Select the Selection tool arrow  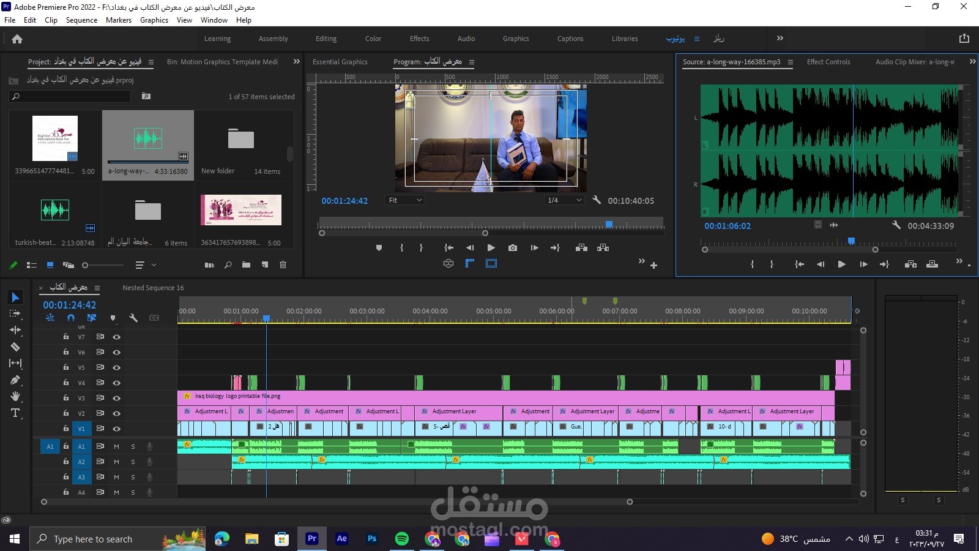click(16, 298)
